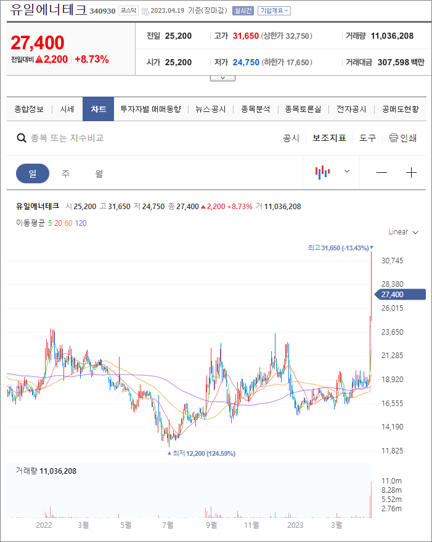Image resolution: width=432 pixels, height=542 pixels.
Task: Open the chart type dropdown arrow
Action: tap(347, 171)
